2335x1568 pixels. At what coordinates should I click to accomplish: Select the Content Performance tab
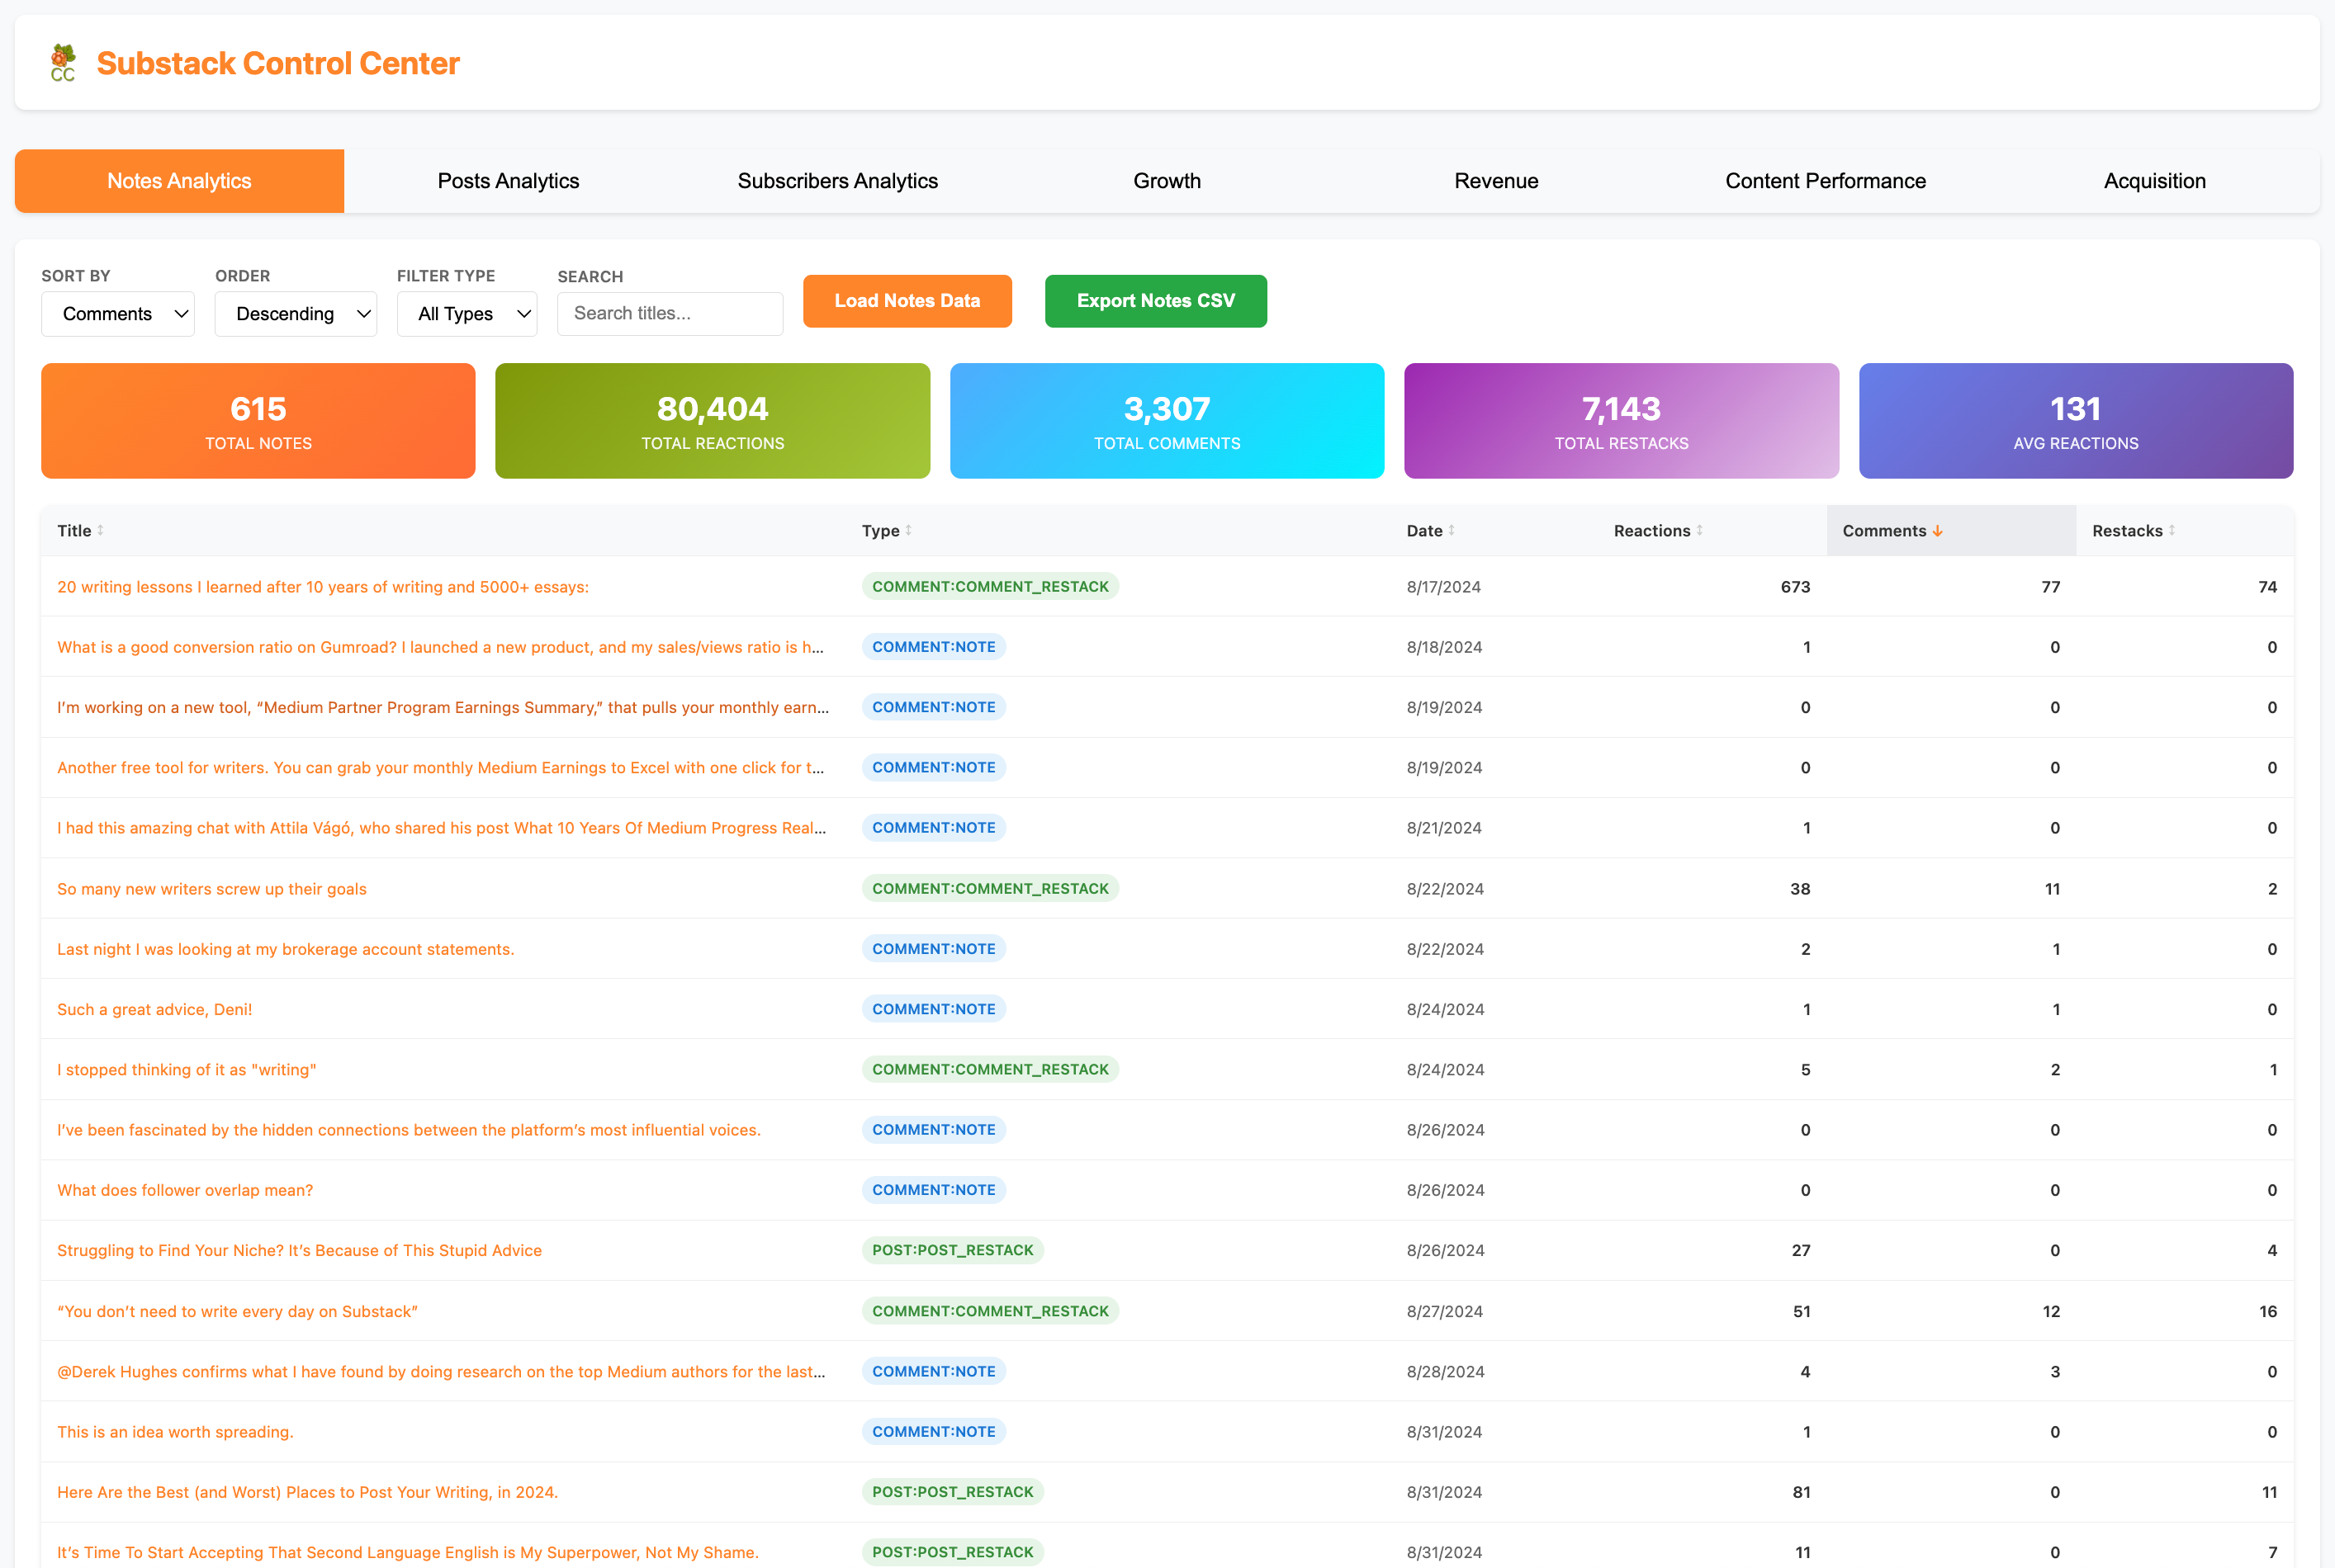pos(1826,181)
